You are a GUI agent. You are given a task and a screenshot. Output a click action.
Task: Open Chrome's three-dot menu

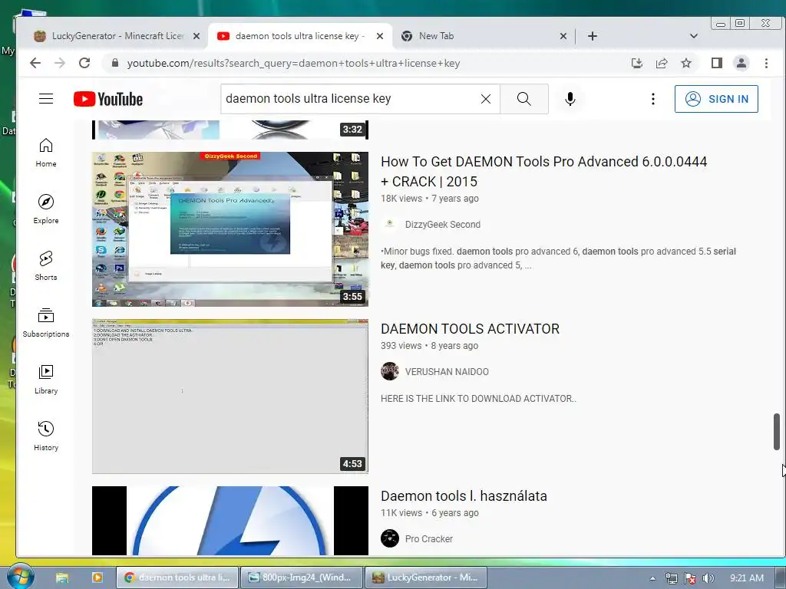[x=766, y=63]
